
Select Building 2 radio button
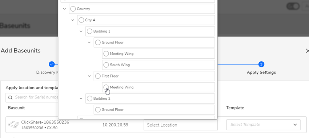pyautogui.click(x=89, y=99)
